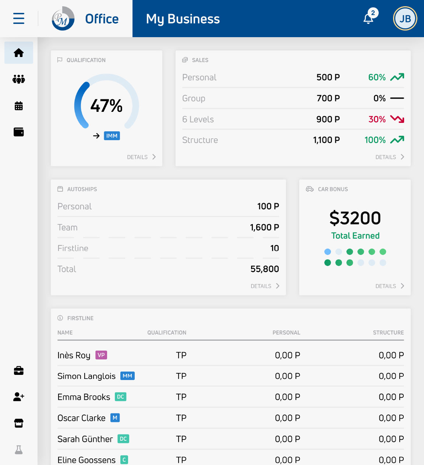The image size is (424, 465).
Task: Open the hamburger menu
Action: point(19,18)
